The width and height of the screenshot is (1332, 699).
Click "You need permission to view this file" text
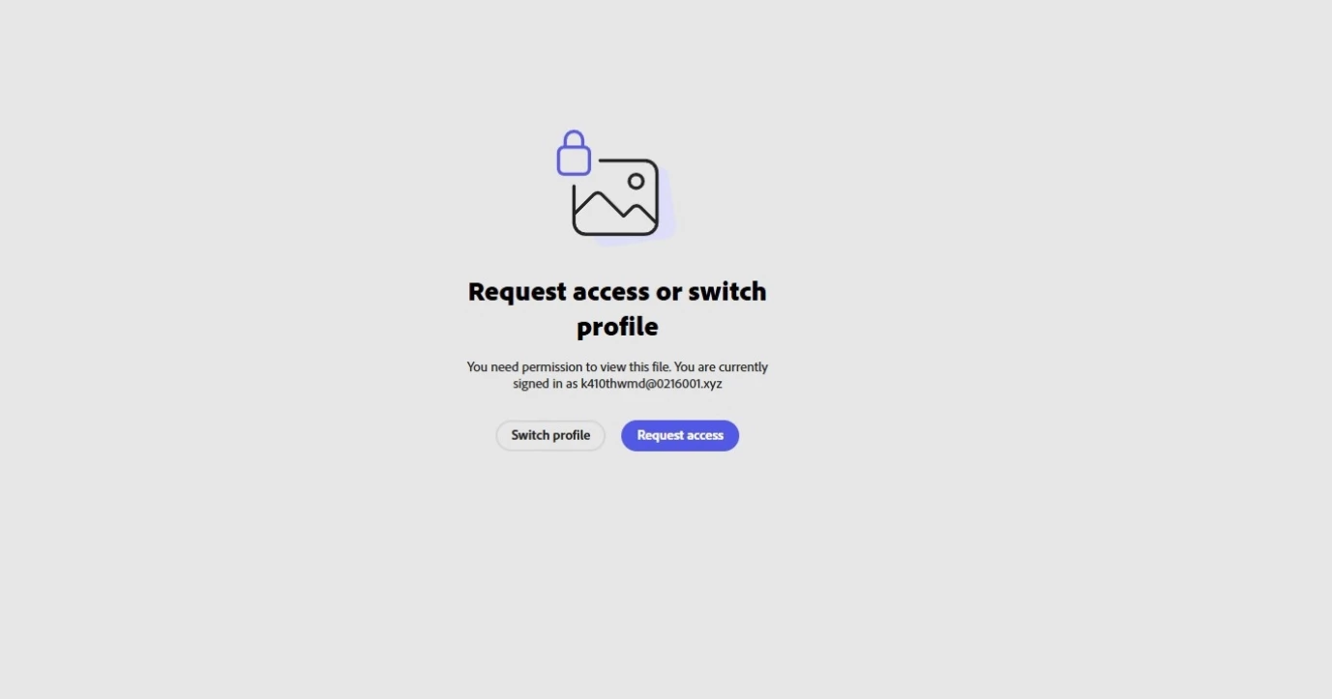click(568, 367)
